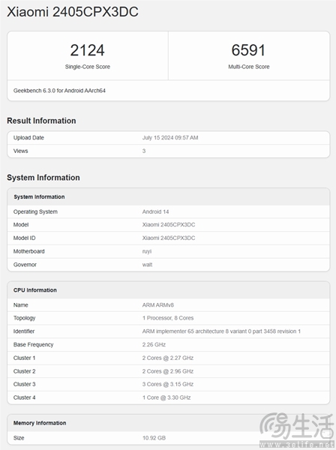Click the Single-Core Score label

click(x=88, y=67)
